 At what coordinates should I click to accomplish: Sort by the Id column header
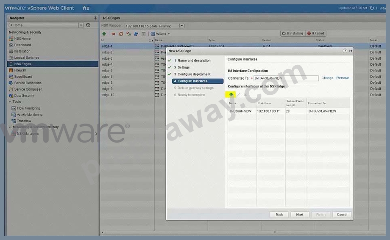(127, 40)
